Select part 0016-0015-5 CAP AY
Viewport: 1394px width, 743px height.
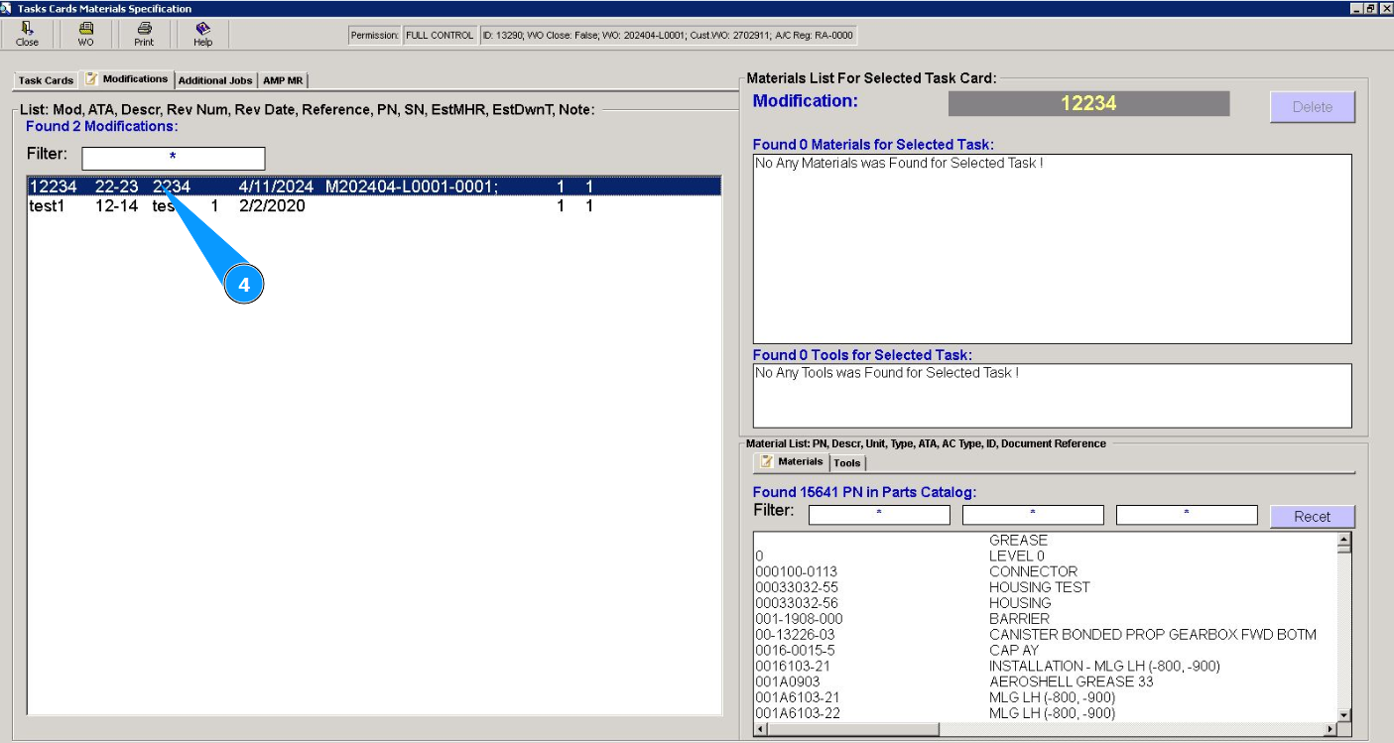[x=1046, y=651]
